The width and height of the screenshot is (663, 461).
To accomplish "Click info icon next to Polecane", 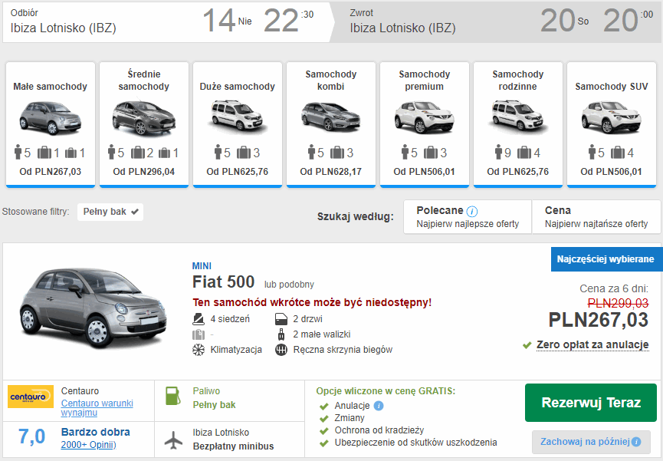I will pyautogui.click(x=472, y=211).
